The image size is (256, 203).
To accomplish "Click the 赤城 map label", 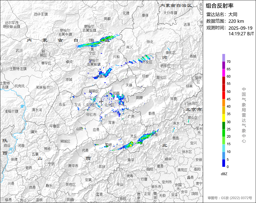I will click(193, 56).
